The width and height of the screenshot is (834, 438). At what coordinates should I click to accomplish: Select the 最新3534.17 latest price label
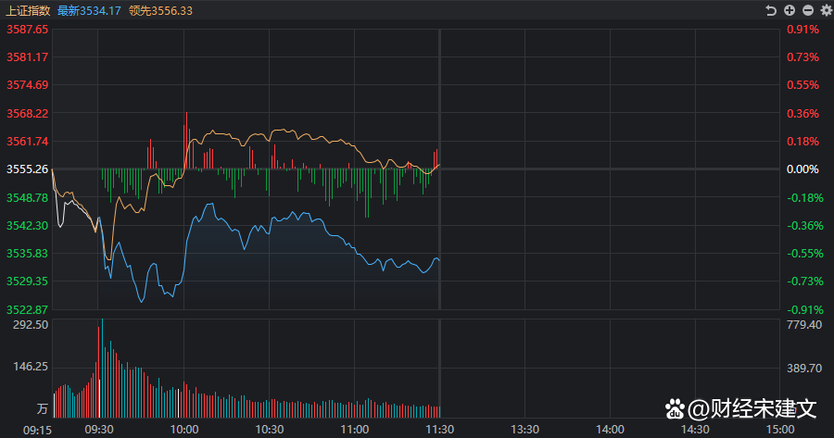[x=89, y=10]
